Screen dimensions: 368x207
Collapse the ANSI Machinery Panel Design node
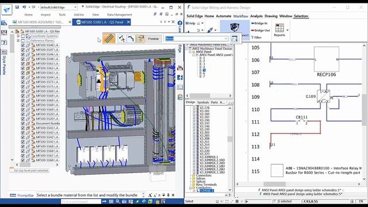click(x=187, y=49)
